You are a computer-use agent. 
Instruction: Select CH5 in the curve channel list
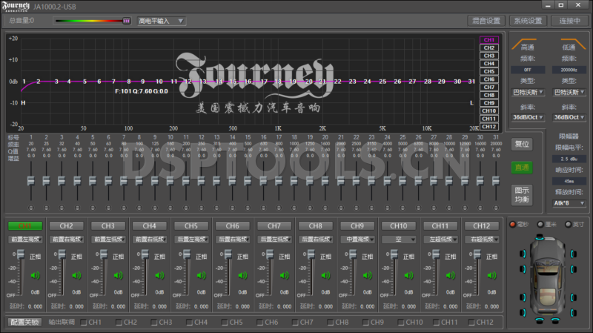pyautogui.click(x=489, y=71)
